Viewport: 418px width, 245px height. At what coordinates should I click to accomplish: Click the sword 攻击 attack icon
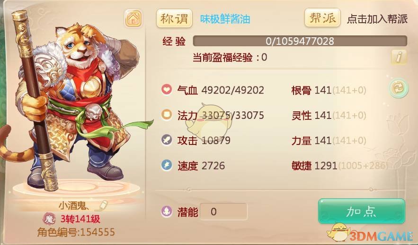(x=167, y=140)
